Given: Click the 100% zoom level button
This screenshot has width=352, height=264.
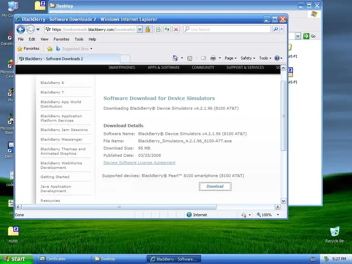Looking at the screenshot, I should coord(264,215).
